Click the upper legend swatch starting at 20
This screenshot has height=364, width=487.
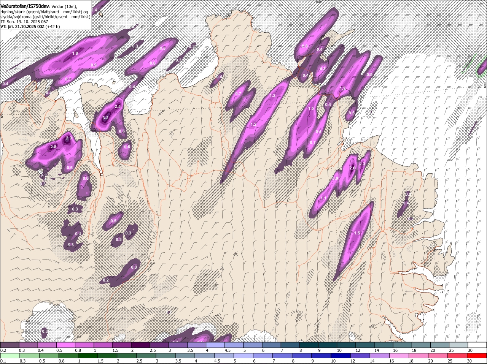(440, 345)
